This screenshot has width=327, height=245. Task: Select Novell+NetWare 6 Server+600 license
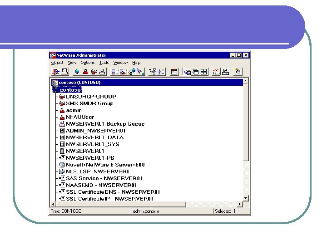105,165
